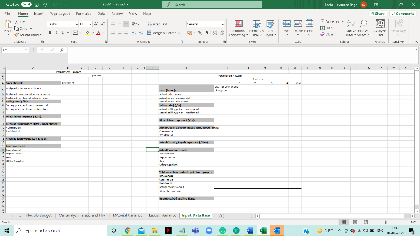The height and width of the screenshot is (236, 420).
Task: Click the Analyze Data icon
Action: point(380,28)
